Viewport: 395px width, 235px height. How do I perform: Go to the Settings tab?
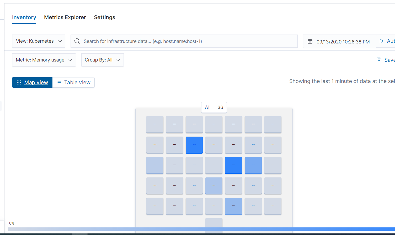tap(105, 17)
